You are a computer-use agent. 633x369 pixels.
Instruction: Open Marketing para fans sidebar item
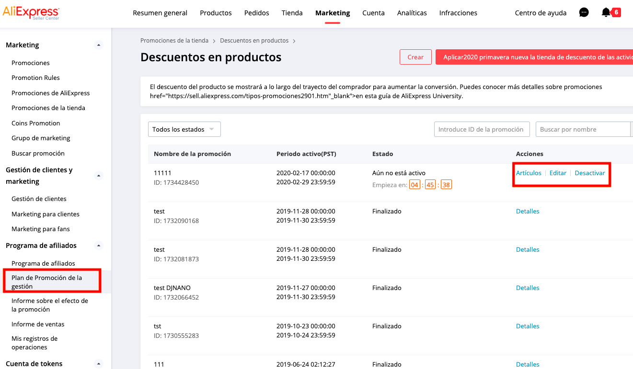point(41,229)
